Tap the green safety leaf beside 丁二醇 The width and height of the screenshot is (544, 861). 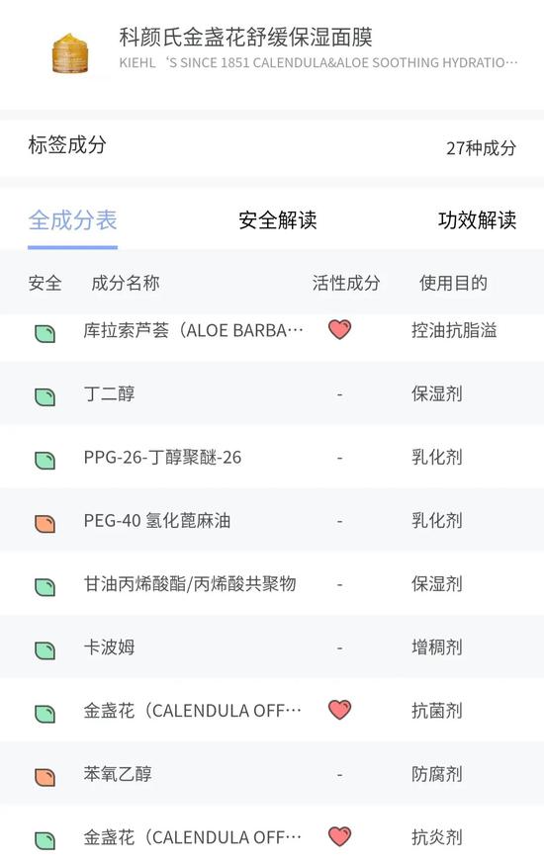45,396
